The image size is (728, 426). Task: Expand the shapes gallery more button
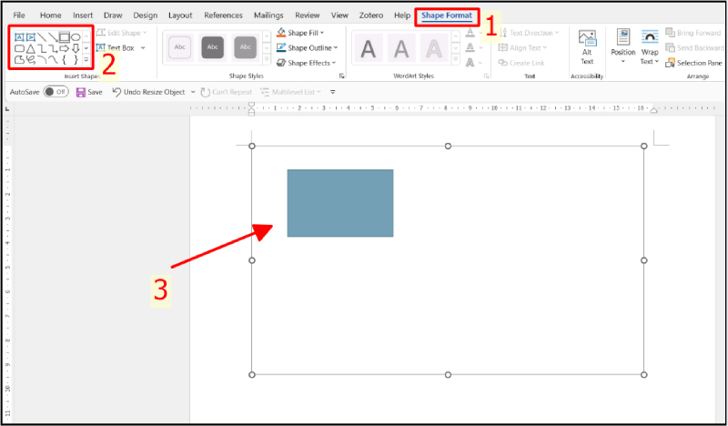point(86,61)
